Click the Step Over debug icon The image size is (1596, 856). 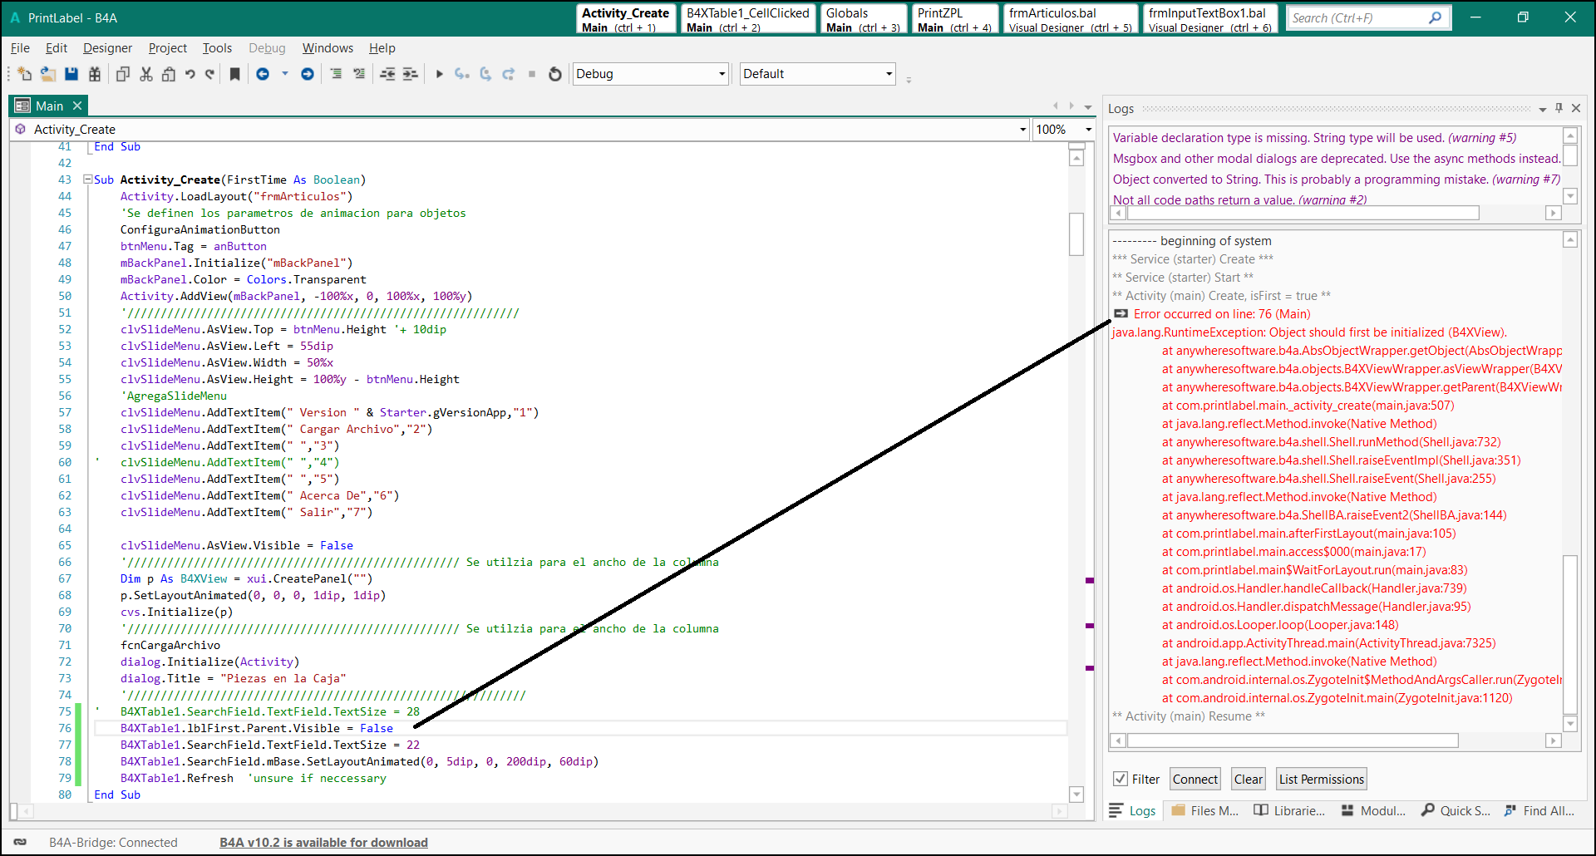[486, 74]
